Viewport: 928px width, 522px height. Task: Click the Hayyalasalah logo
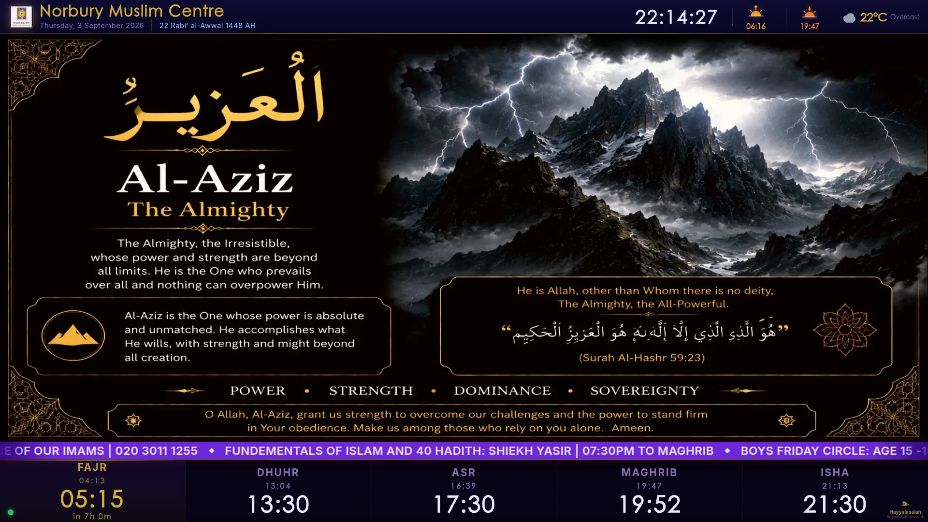click(905, 504)
